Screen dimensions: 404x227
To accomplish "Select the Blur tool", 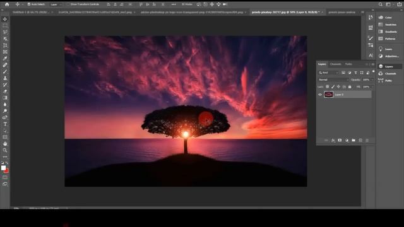I will click(x=5, y=105).
